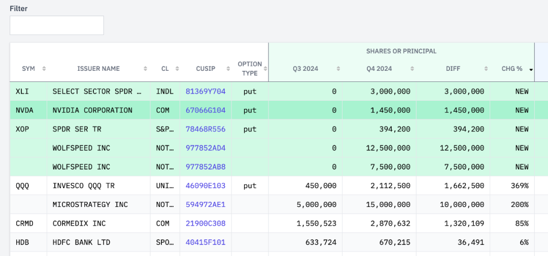Viewport: 548px width, 256px height.
Task: Click HDFC BANK LTD issuer name
Action: point(81,242)
